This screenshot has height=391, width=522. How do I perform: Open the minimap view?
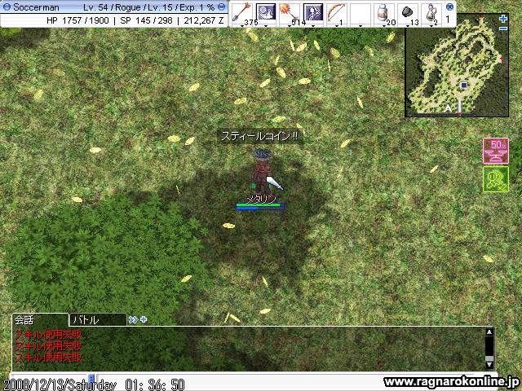[457, 65]
